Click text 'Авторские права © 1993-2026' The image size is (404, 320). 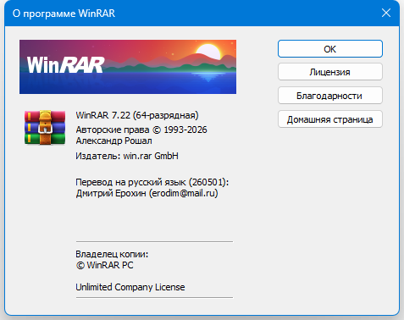(141, 130)
